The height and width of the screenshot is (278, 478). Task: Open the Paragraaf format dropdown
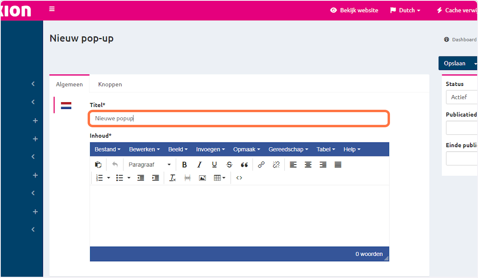[x=149, y=165]
